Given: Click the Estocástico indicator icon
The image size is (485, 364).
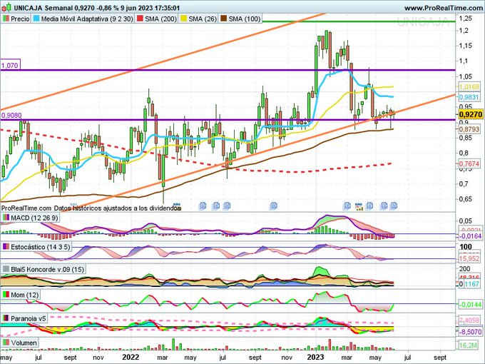Looking at the screenshot, I should [6, 247].
